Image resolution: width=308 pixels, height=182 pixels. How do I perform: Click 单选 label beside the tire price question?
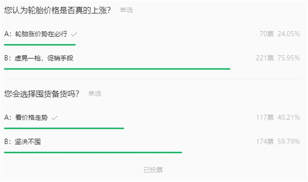tap(126, 10)
